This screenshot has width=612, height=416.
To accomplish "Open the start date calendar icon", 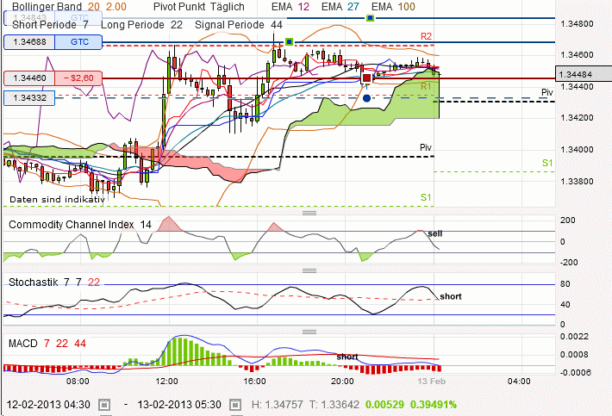I will click(x=104, y=405).
